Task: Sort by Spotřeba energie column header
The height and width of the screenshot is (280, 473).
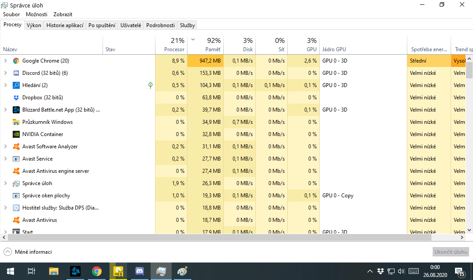Action: 429,45
